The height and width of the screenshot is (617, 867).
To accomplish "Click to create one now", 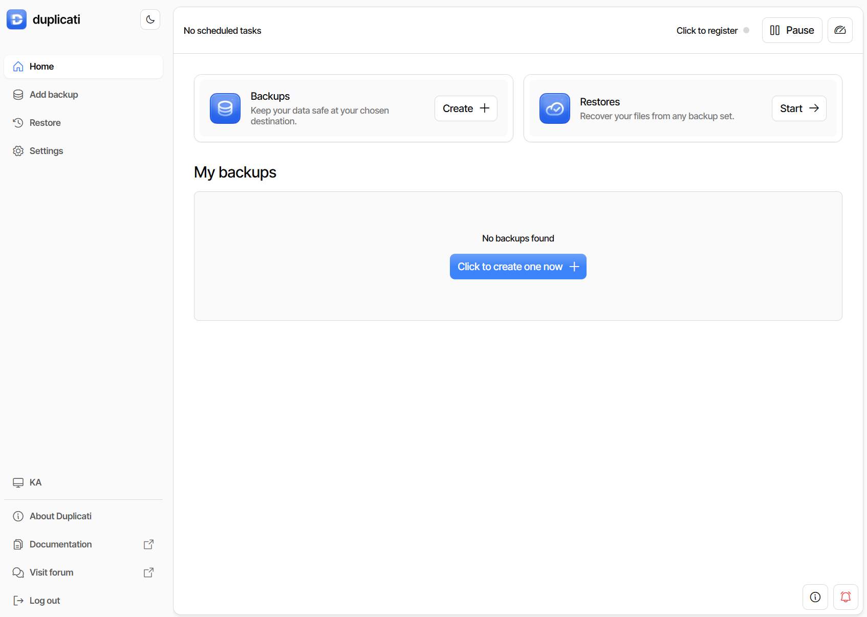I will [517, 267].
